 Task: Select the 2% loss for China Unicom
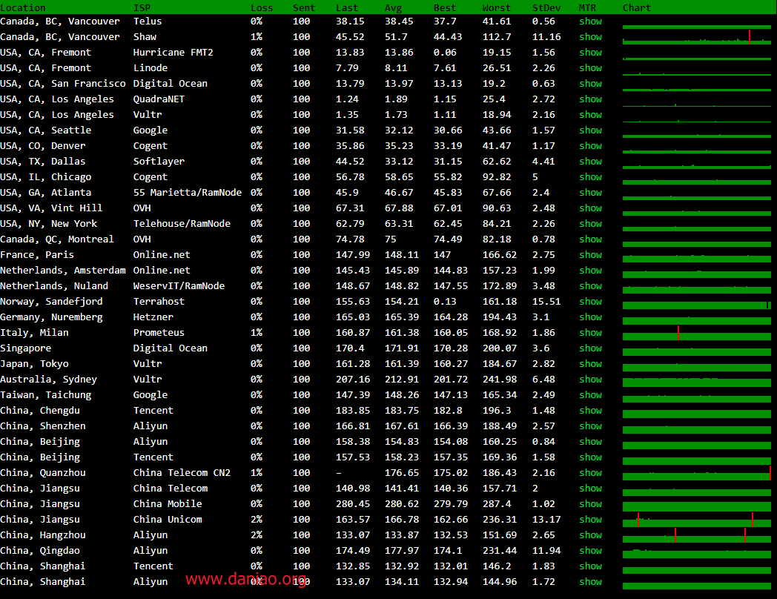257,520
